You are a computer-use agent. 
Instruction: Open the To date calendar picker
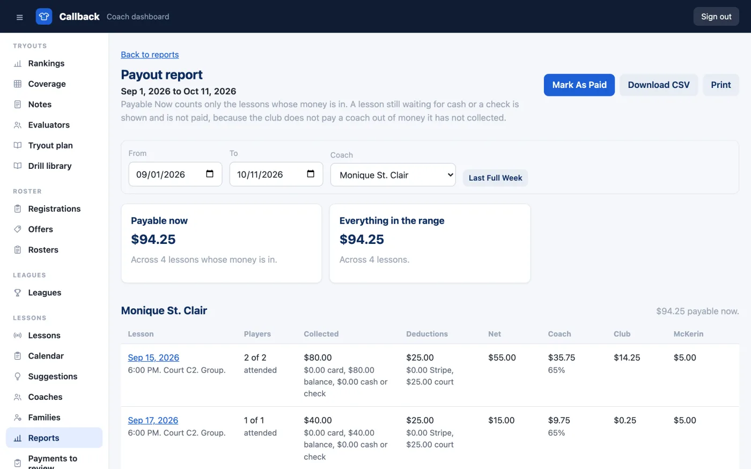pos(311,174)
